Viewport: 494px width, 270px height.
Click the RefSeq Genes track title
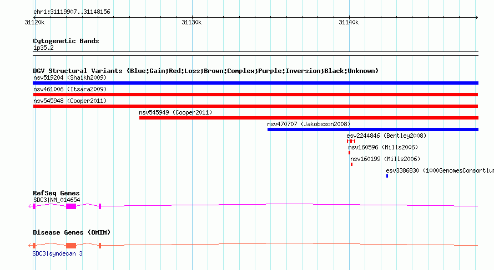(x=56, y=193)
